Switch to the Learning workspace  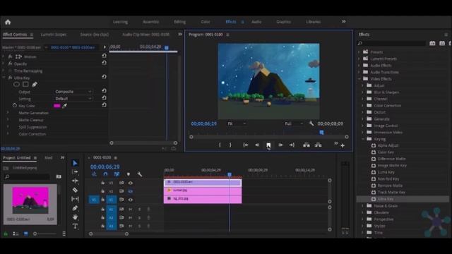pos(121,22)
